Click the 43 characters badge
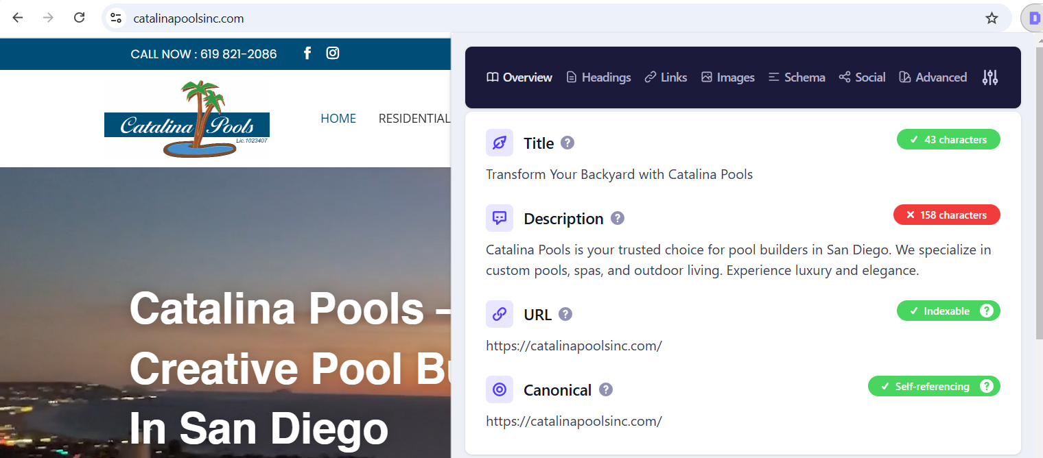 pos(948,139)
